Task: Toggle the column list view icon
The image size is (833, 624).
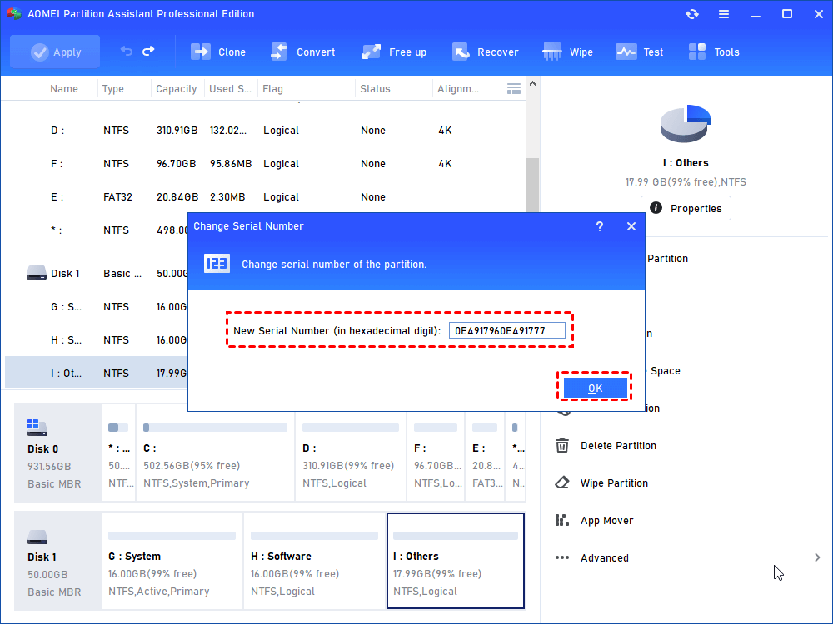Action: click(x=514, y=89)
